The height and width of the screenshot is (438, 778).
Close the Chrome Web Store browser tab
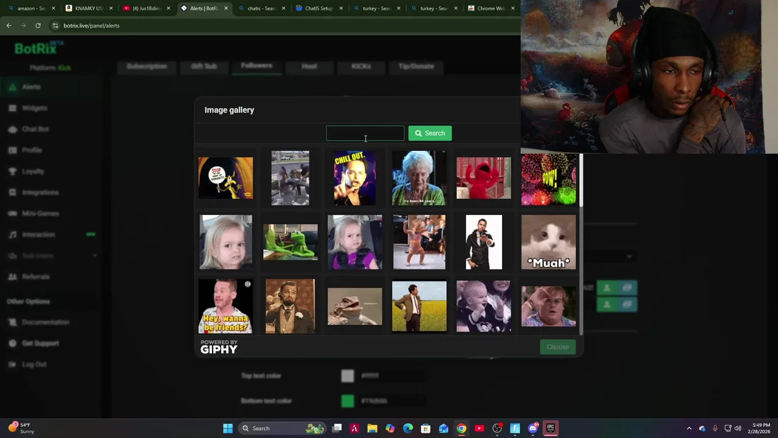pos(513,9)
